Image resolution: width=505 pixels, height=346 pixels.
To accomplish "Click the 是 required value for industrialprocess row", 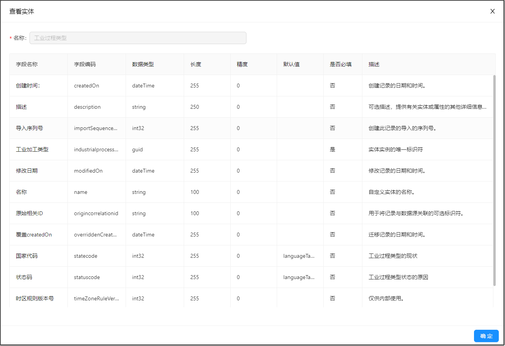I will (333, 149).
